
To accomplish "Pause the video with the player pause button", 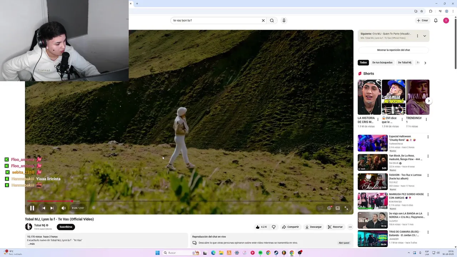I will point(32,208).
